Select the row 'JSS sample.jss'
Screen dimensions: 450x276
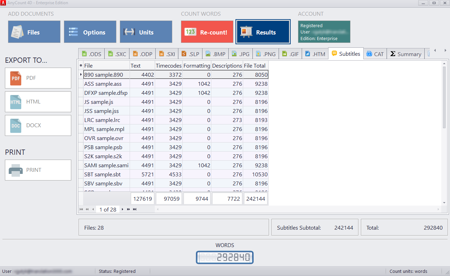coord(176,111)
